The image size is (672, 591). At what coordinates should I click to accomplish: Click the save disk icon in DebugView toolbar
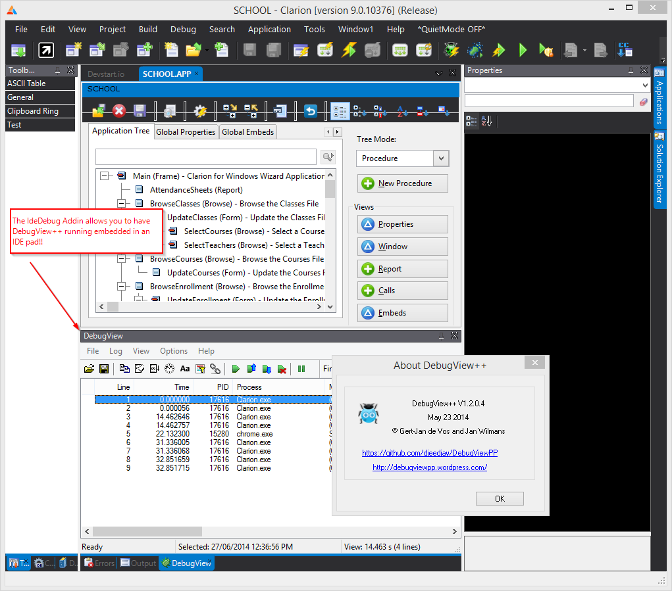[103, 369]
